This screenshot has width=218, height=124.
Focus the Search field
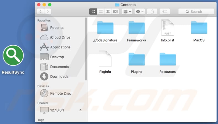click(196, 12)
